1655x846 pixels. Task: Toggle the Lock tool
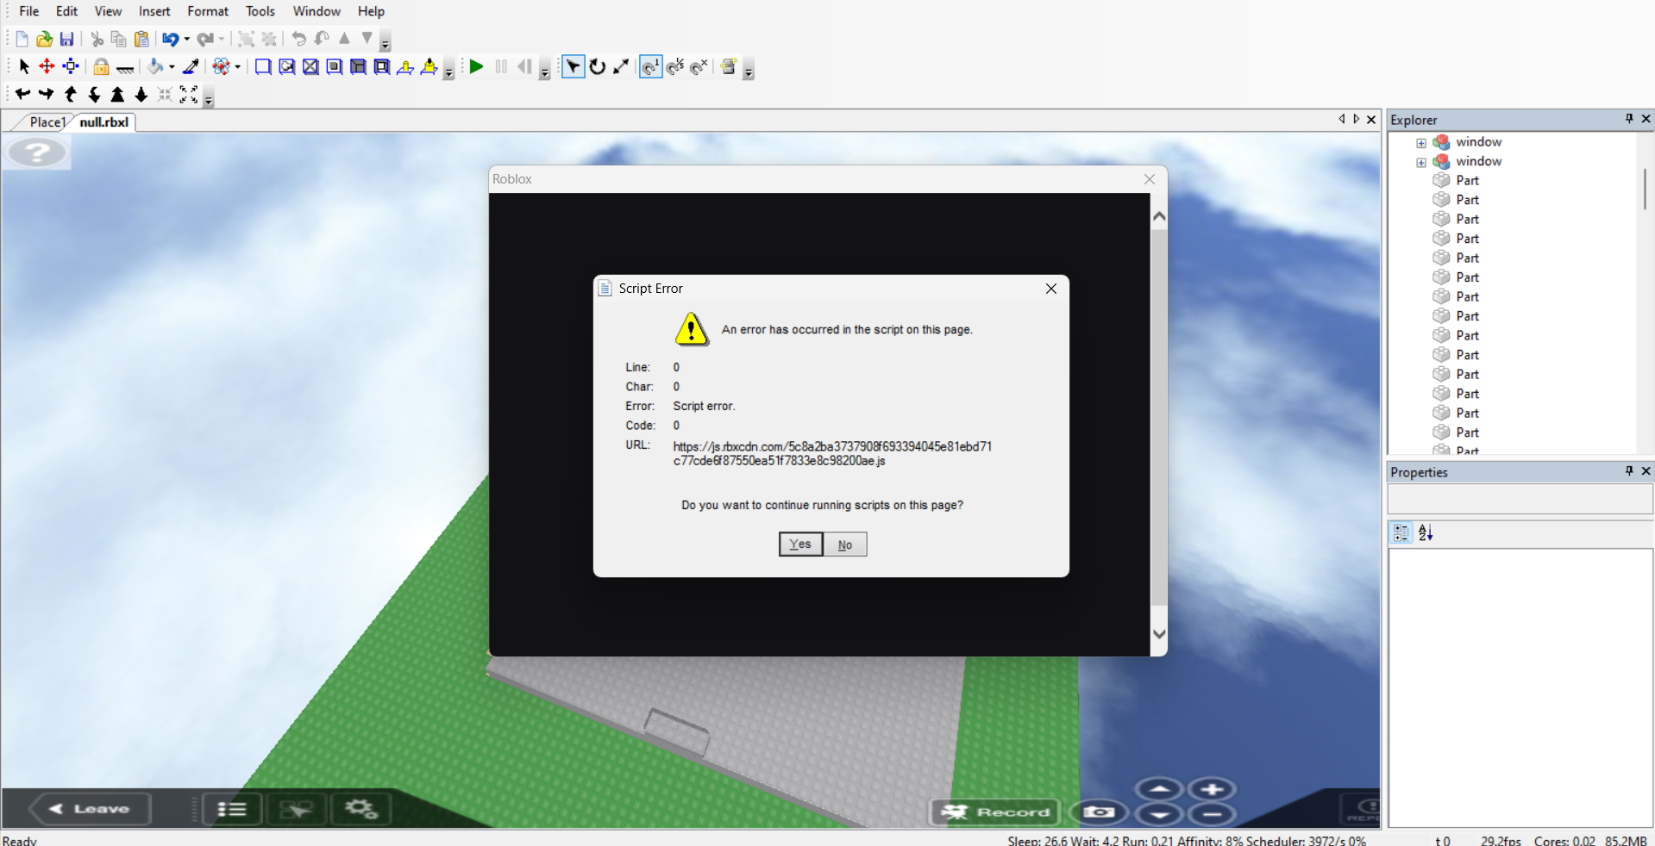click(101, 66)
